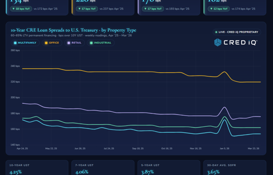Click the purple Retail legend square icon
Screen dimensions: 273x175
[x=69, y=43]
